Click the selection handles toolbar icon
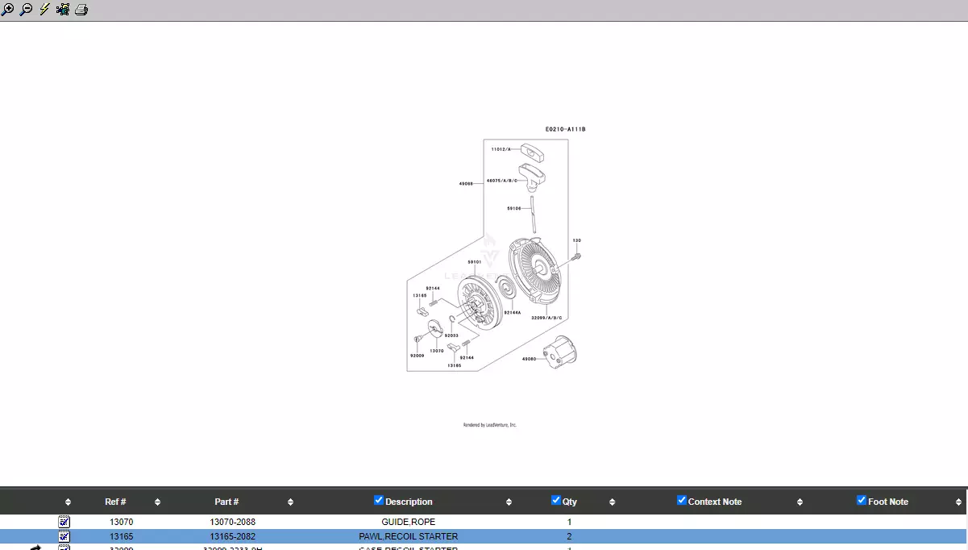Viewport: 968px width, 550px height. (x=63, y=10)
